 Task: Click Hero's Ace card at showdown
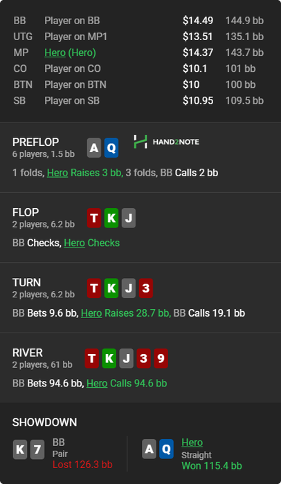click(149, 449)
